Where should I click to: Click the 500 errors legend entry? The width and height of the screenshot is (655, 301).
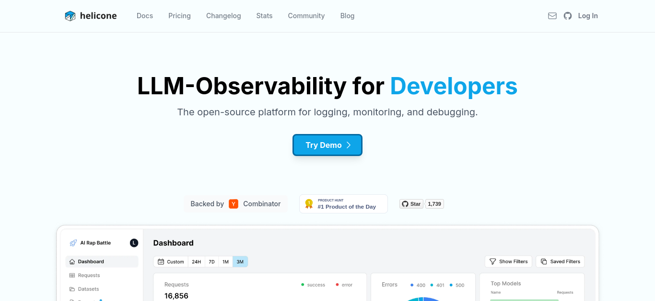pyautogui.click(x=457, y=285)
